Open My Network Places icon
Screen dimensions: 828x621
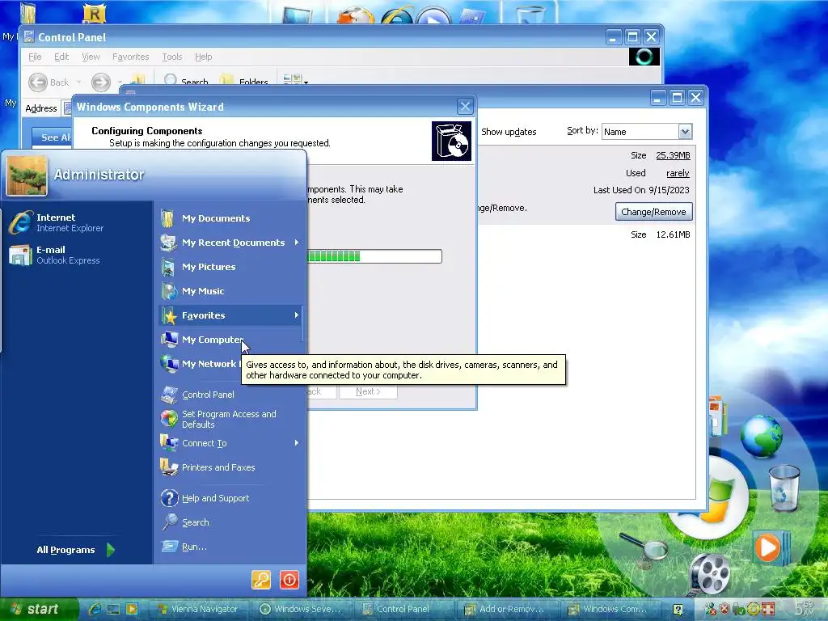[169, 364]
